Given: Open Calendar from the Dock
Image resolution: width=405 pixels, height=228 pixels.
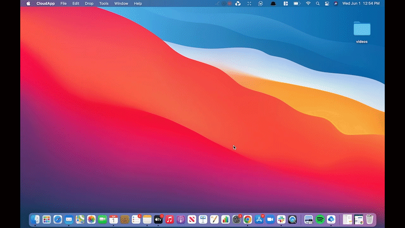Looking at the screenshot, I should 113,219.
